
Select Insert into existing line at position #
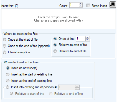coord(32,87)
